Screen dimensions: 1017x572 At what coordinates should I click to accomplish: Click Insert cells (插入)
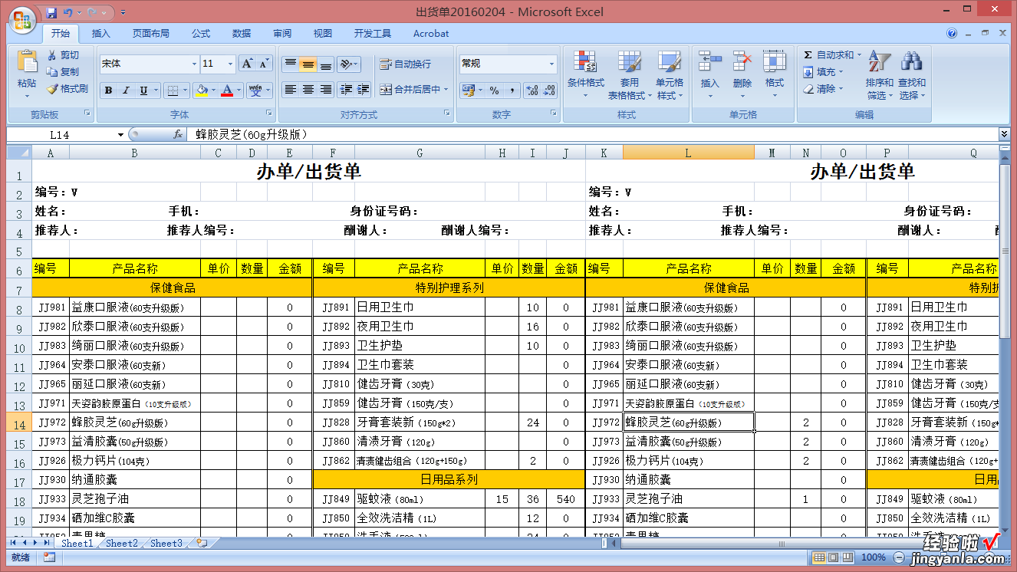[x=710, y=75]
